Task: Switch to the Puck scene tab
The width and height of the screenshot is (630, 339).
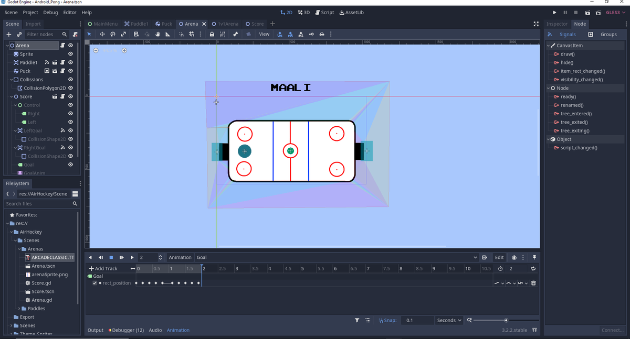Action: (x=163, y=24)
